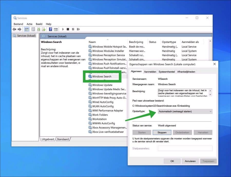Click gear icon of Windows-beveiligingsservice
Screen dimensions: 231x177
tap(90, 94)
